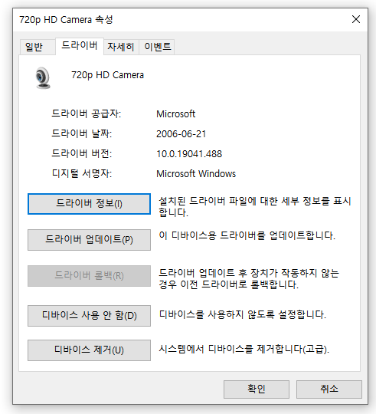Click the rollback description beginning 드라이버 업데이트 후

pos(249,278)
